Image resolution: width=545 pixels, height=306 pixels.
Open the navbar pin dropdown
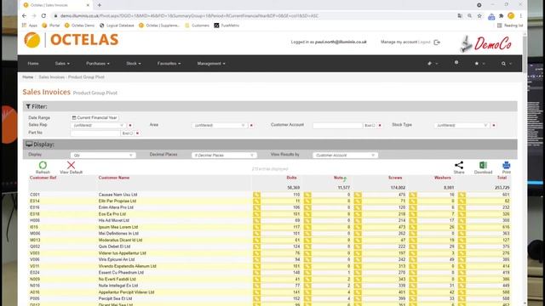click(432, 64)
